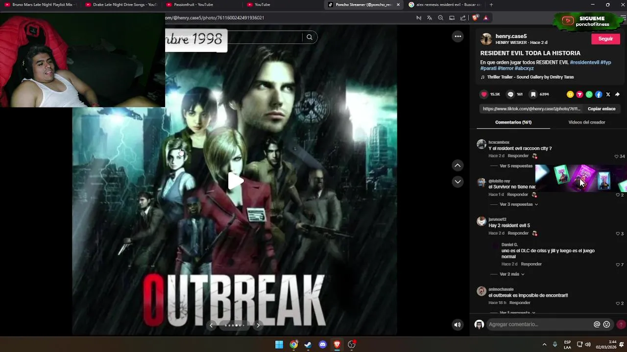Mute the video with speaker button
This screenshot has height=352, width=627.
[x=457, y=325]
